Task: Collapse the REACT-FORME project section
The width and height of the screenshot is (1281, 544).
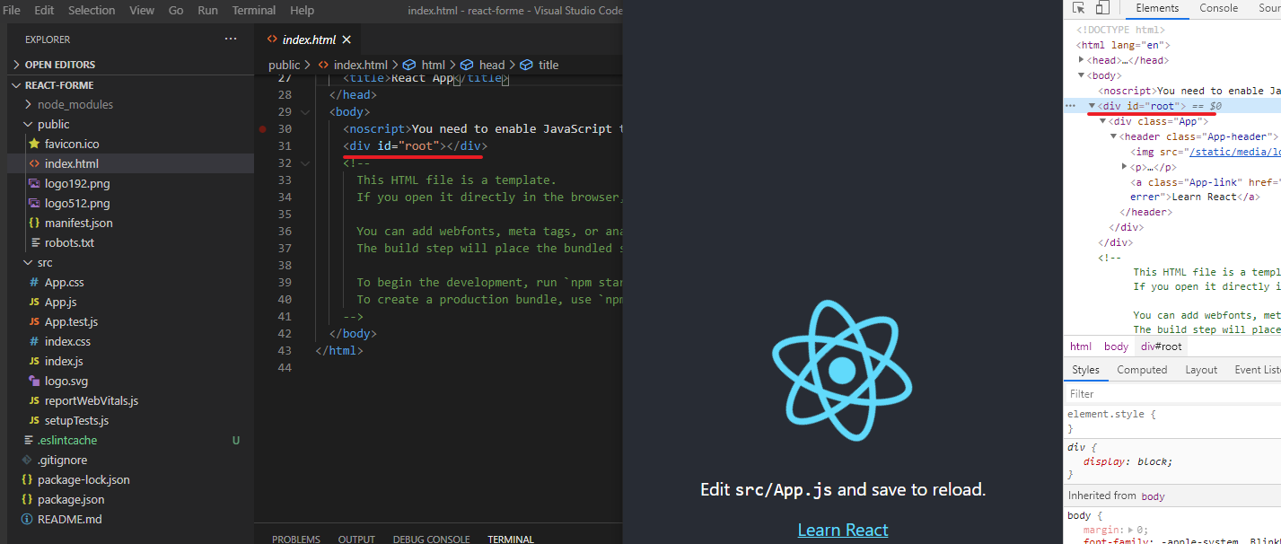Action: tap(59, 85)
